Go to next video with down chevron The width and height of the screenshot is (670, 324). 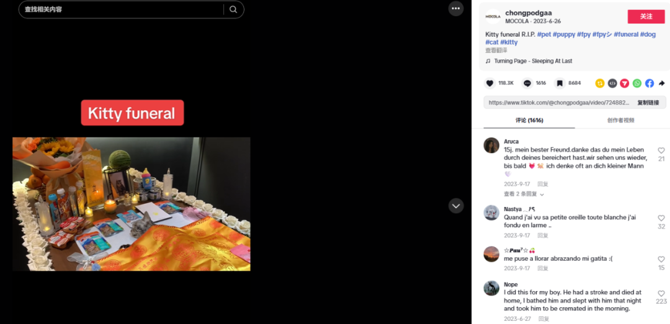coord(456,206)
